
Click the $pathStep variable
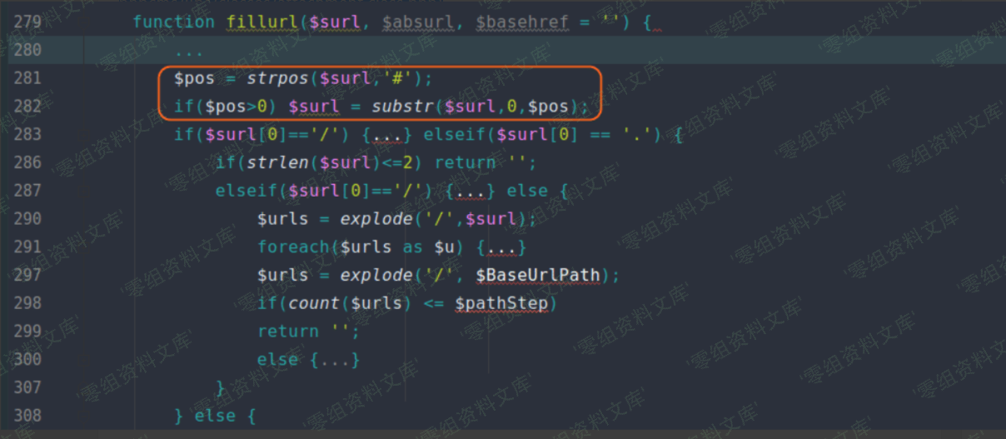pyautogui.click(x=501, y=303)
